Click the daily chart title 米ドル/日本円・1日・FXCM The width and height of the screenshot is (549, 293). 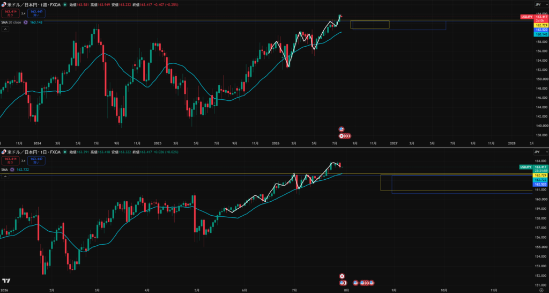[x=34, y=152]
